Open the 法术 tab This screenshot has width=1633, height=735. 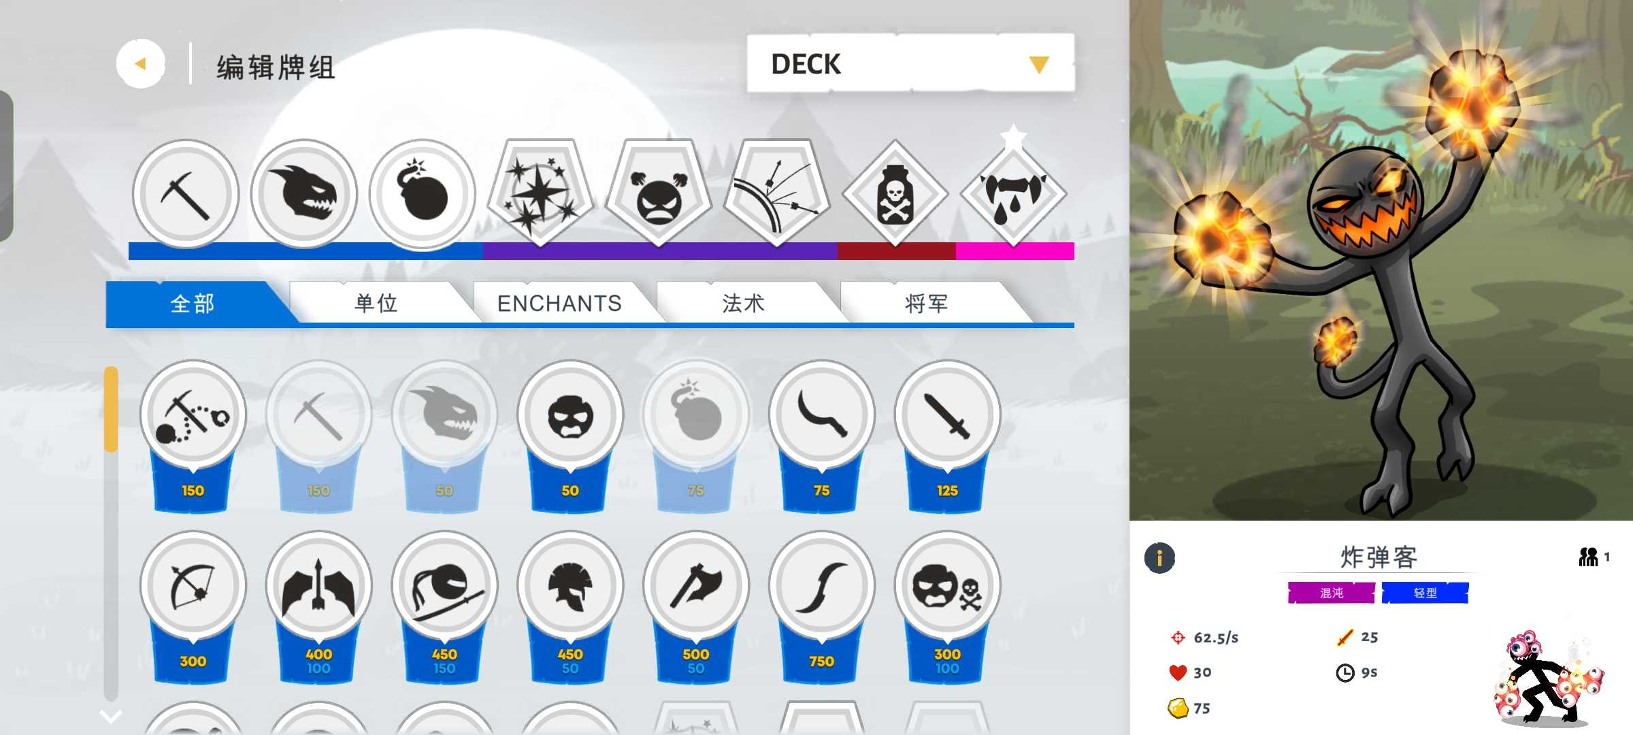pos(743,303)
